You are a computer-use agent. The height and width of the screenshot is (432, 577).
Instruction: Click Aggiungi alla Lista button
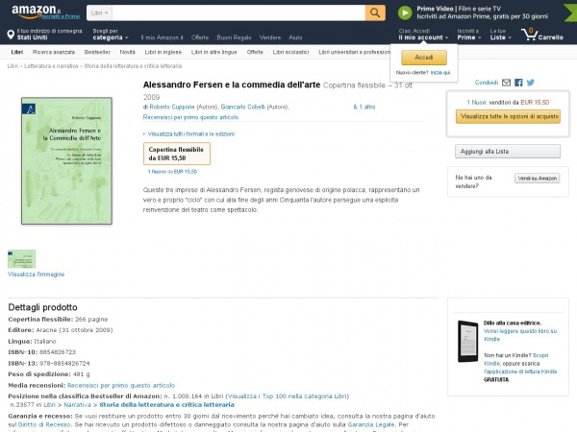(x=508, y=152)
